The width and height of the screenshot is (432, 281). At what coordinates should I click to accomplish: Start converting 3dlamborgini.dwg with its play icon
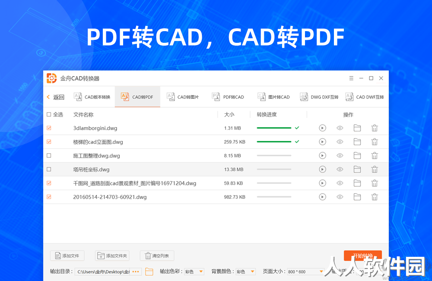(322, 128)
